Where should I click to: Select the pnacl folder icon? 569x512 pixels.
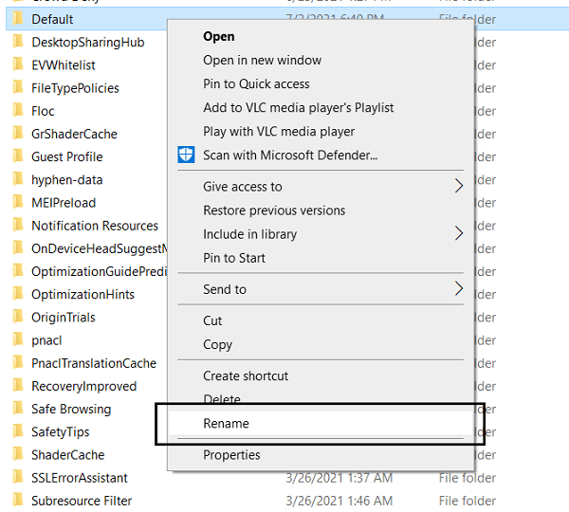(18, 339)
